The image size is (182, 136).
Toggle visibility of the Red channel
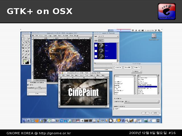[96, 46]
